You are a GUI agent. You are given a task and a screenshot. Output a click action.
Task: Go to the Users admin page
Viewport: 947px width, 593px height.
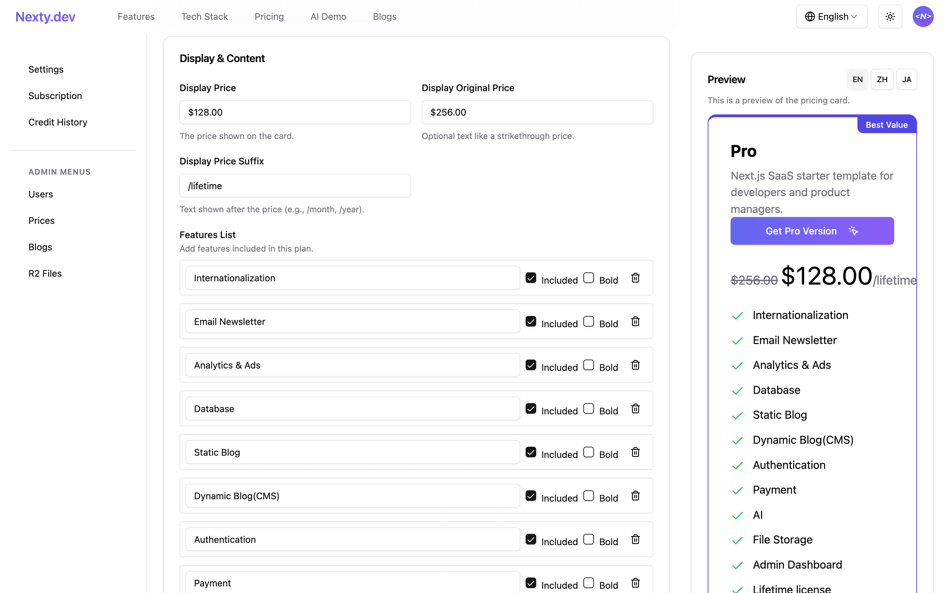point(40,194)
